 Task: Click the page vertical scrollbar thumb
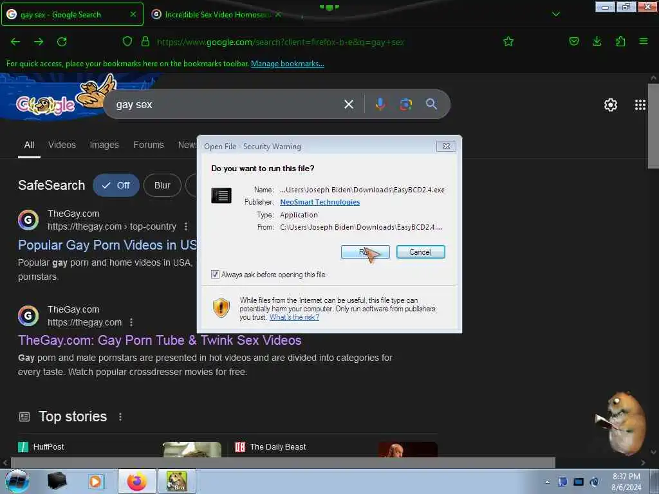click(653, 126)
